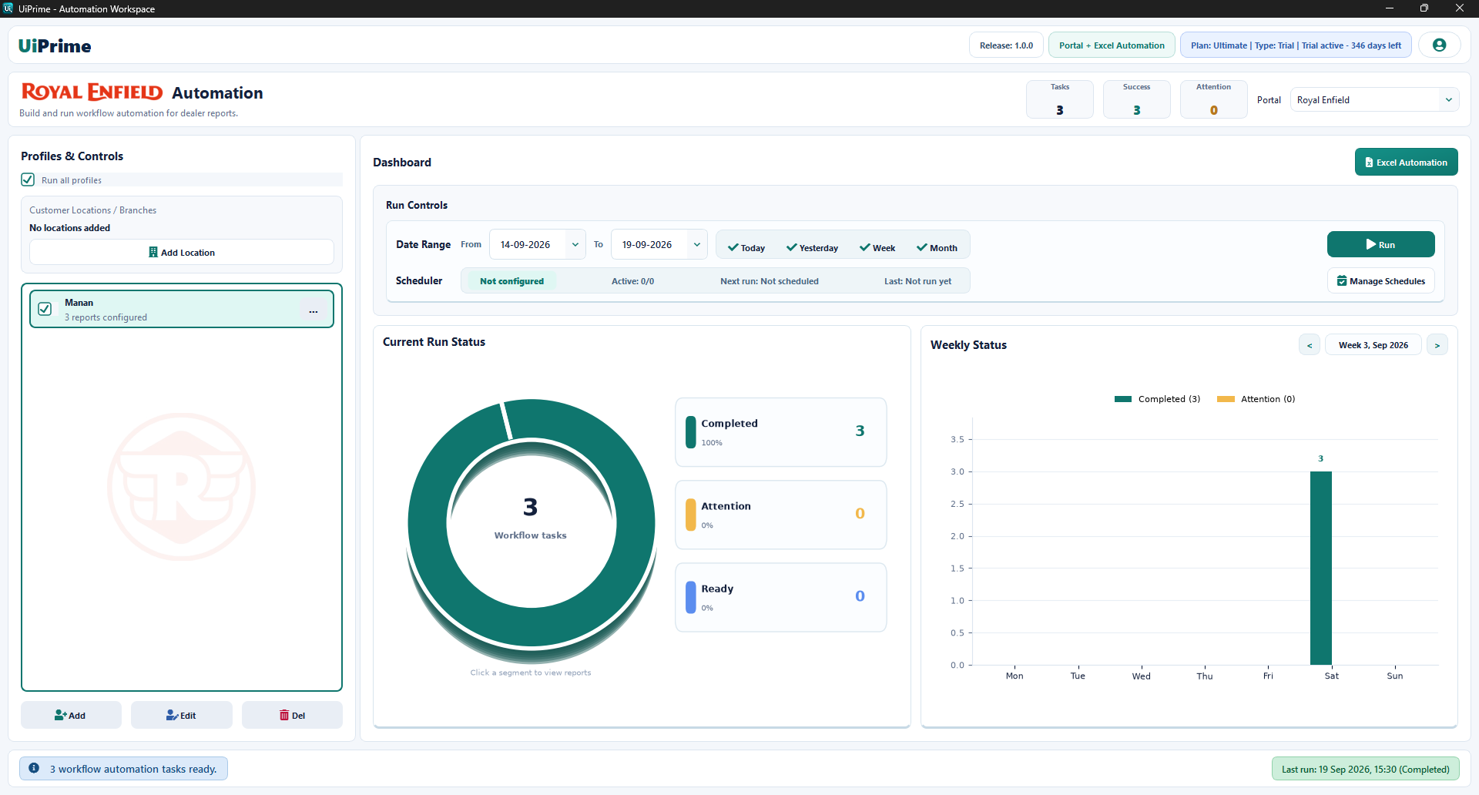Screen dimensions: 1479x795
Task: Open the Ready status card
Action: click(x=781, y=597)
